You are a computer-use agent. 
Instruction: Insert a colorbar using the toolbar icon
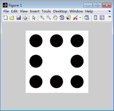[x=95, y=18]
